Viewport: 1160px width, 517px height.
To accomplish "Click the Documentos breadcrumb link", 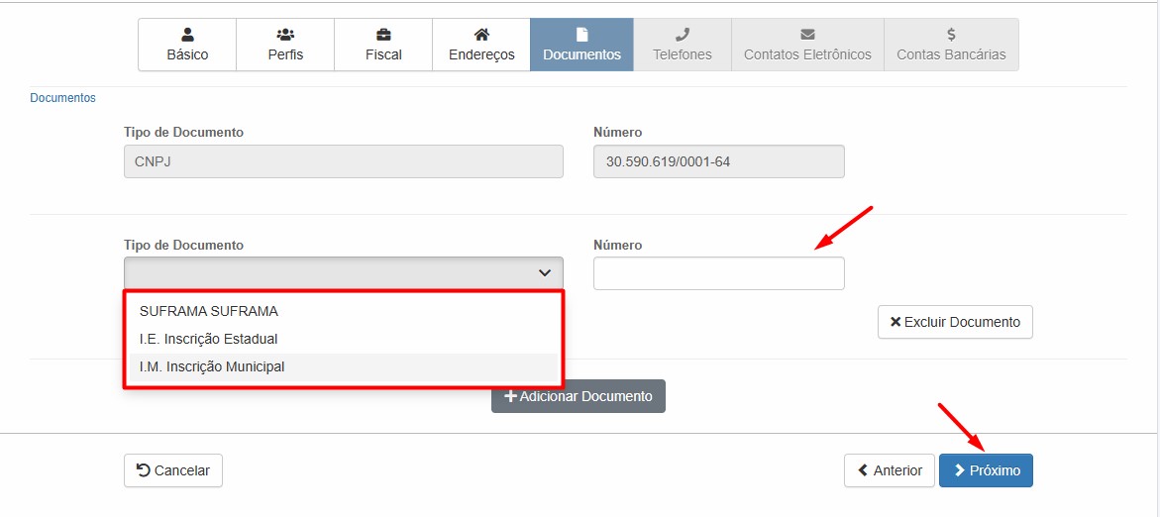I will pyautogui.click(x=63, y=98).
